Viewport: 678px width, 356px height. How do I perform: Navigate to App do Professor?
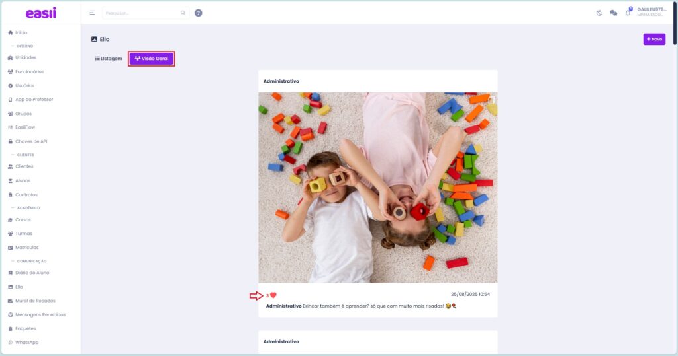coord(34,100)
